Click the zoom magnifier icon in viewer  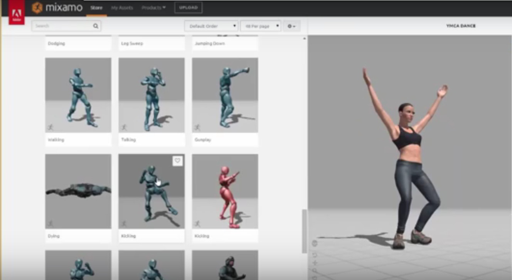pyautogui.click(x=315, y=271)
